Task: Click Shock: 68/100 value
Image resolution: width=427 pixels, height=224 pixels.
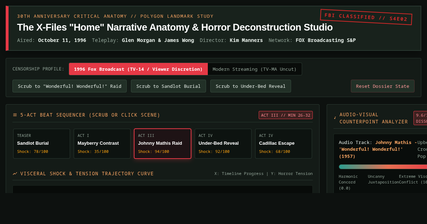Action: pos(274,151)
